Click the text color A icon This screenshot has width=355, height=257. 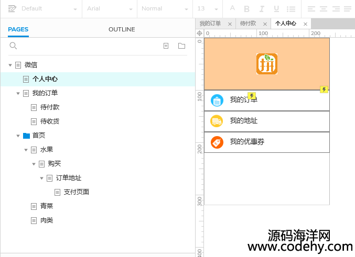(232, 8)
